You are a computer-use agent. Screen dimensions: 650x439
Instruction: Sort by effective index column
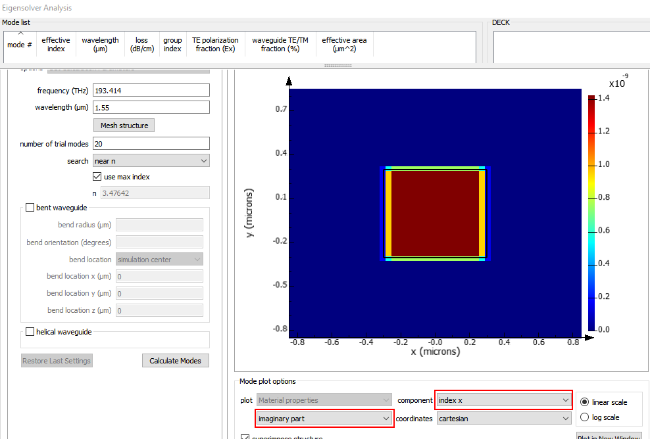point(56,45)
